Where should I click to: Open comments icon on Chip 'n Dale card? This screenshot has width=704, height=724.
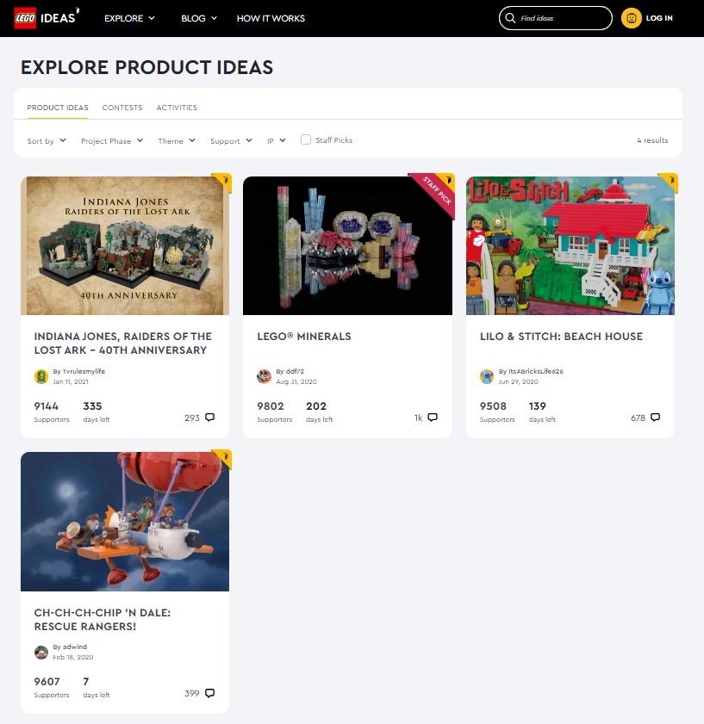[210, 693]
